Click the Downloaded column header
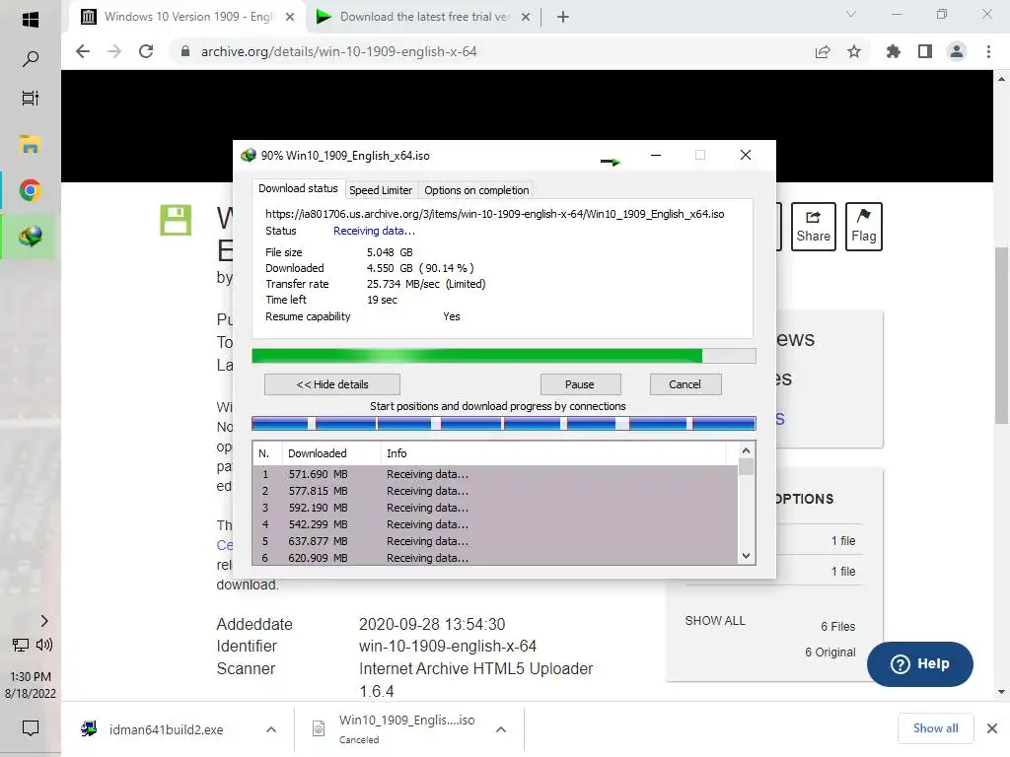Screen dimensions: 1010x757 331,453
